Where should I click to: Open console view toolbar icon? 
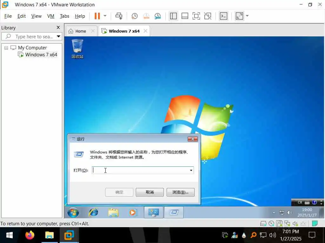coord(223,16)
